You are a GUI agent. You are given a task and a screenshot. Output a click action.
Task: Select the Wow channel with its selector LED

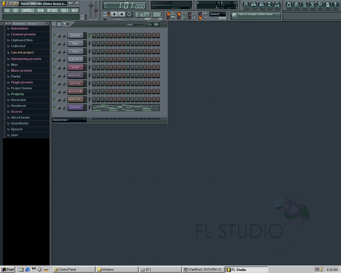click(90, 51)
